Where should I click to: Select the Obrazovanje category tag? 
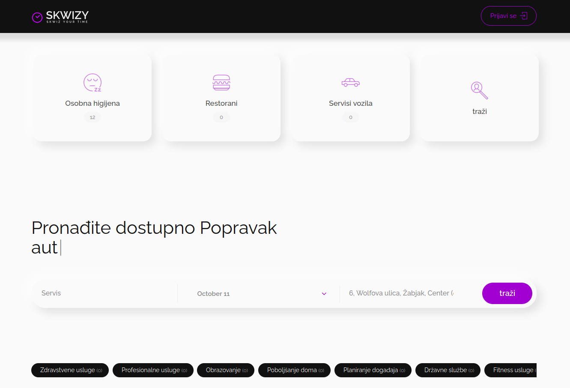pyautogui.click(x=226, y=370)
